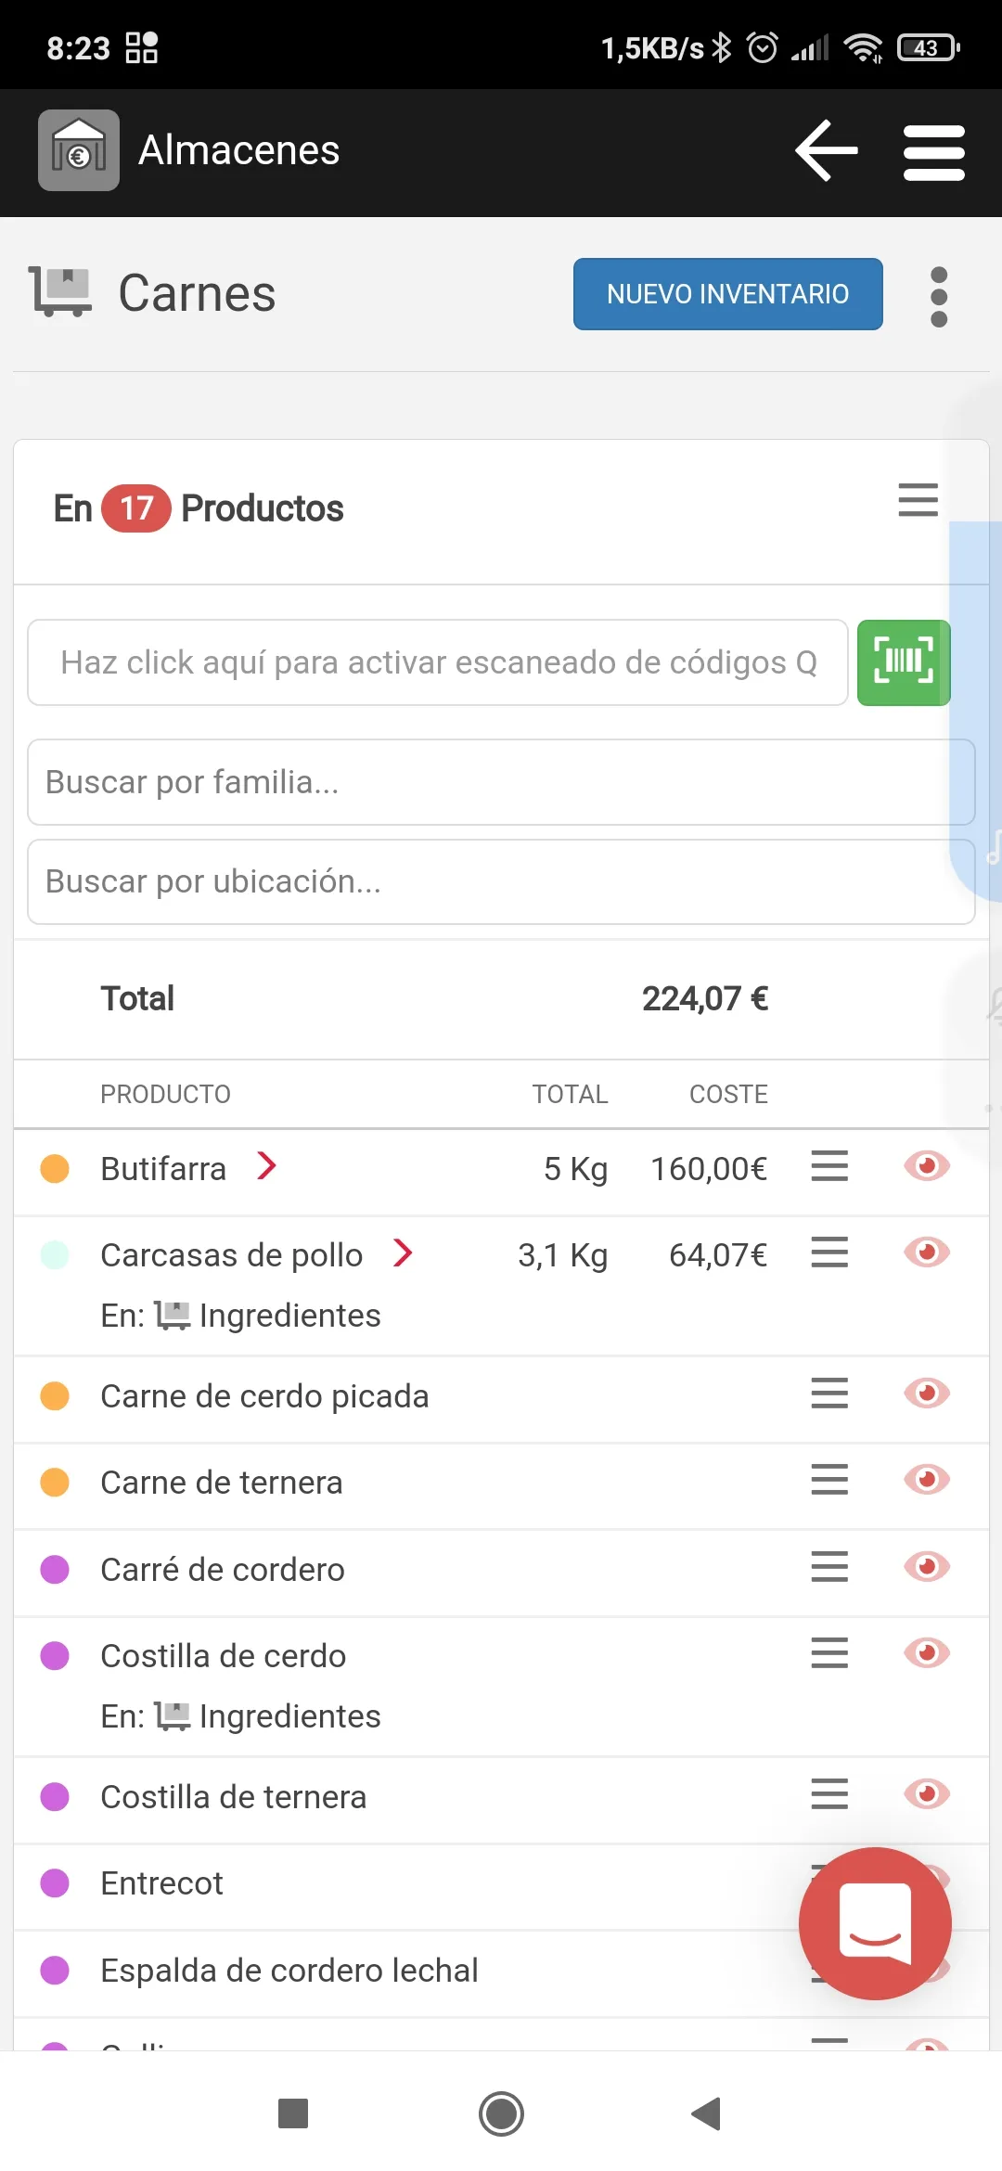Toggle visibility eye for Butifarra

click(927, 1165)
